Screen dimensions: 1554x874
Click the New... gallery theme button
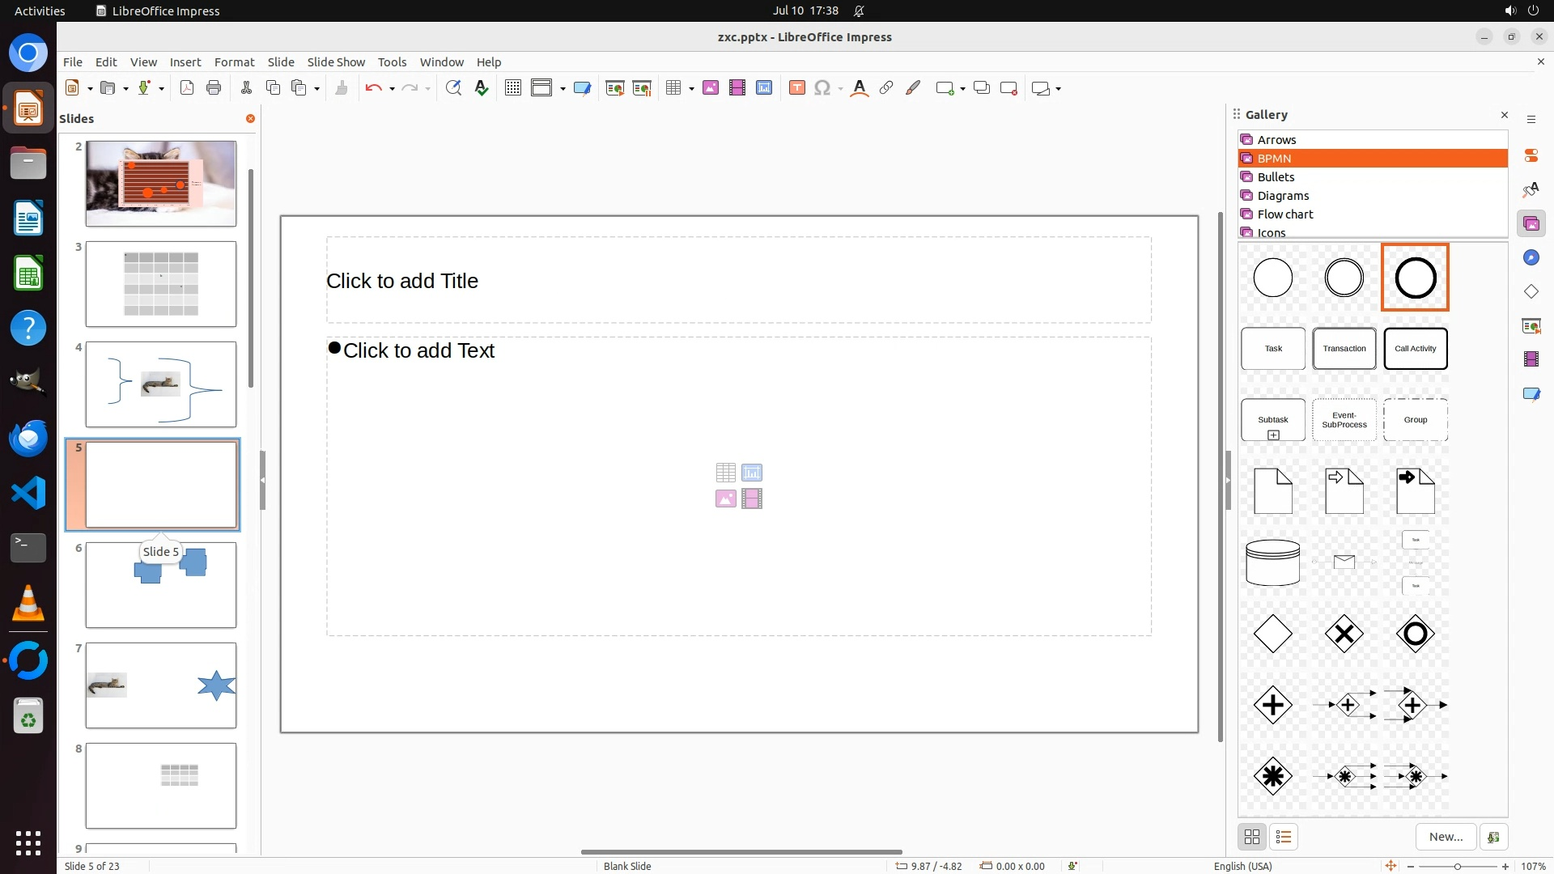tap(1446, 837)
